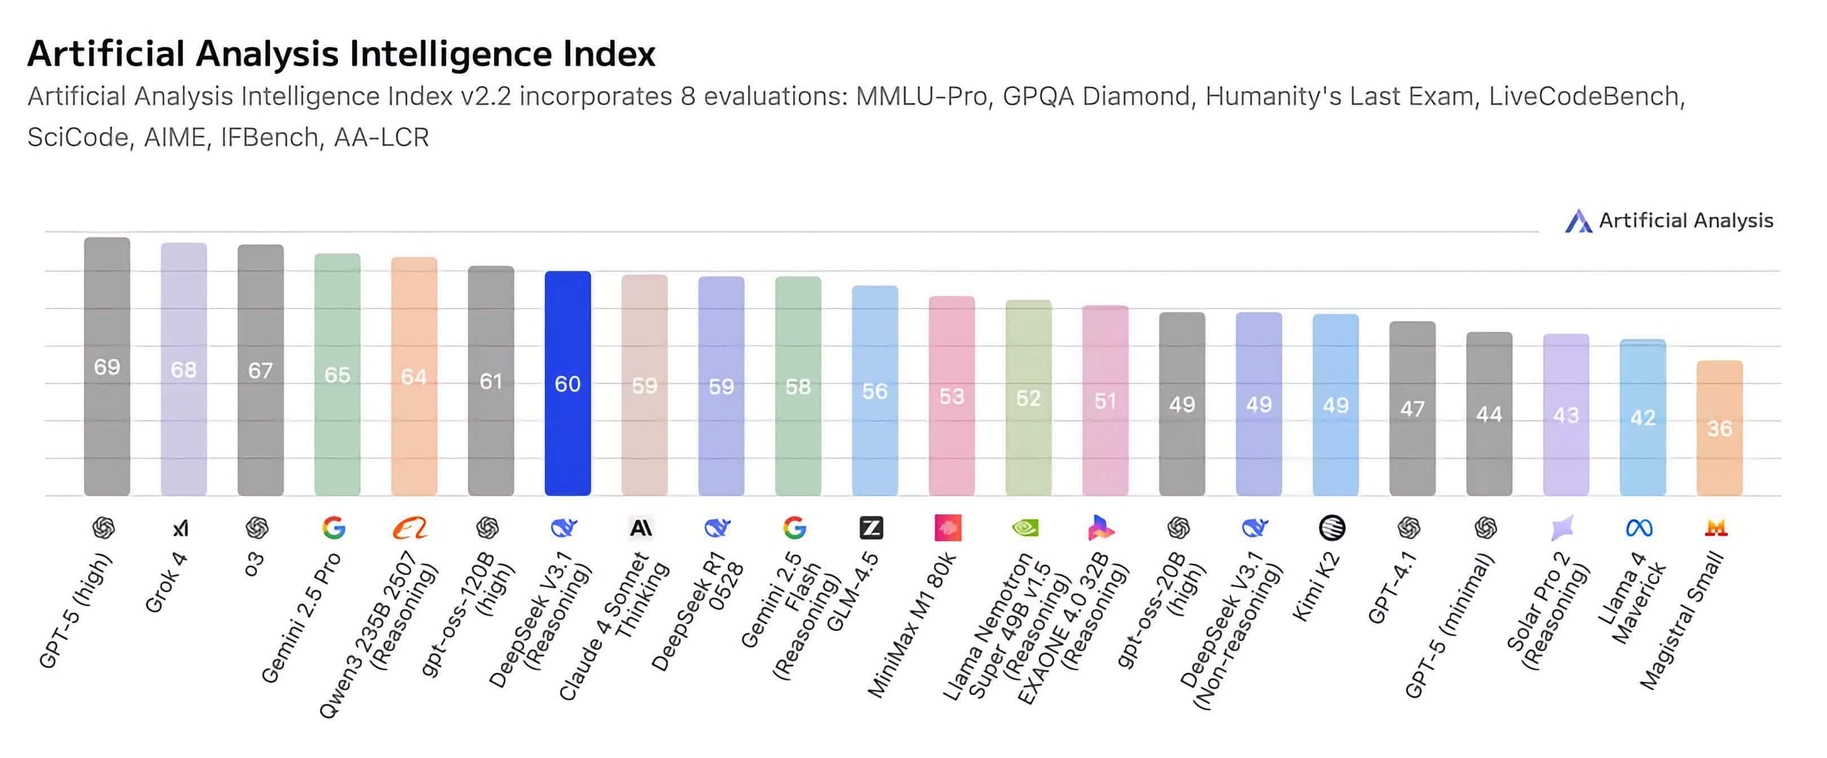This screenshot has height=758, width=1827.
Task: Click the Alibaba logo for Qwen3 235B
Action: (x=411, y=528)
